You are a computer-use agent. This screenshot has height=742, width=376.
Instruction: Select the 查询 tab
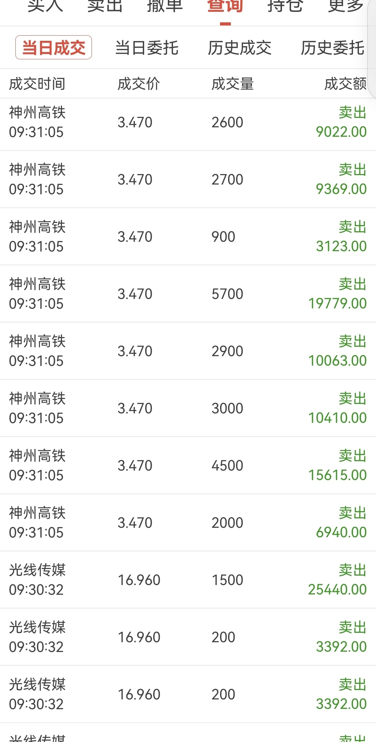click(225, 6)
